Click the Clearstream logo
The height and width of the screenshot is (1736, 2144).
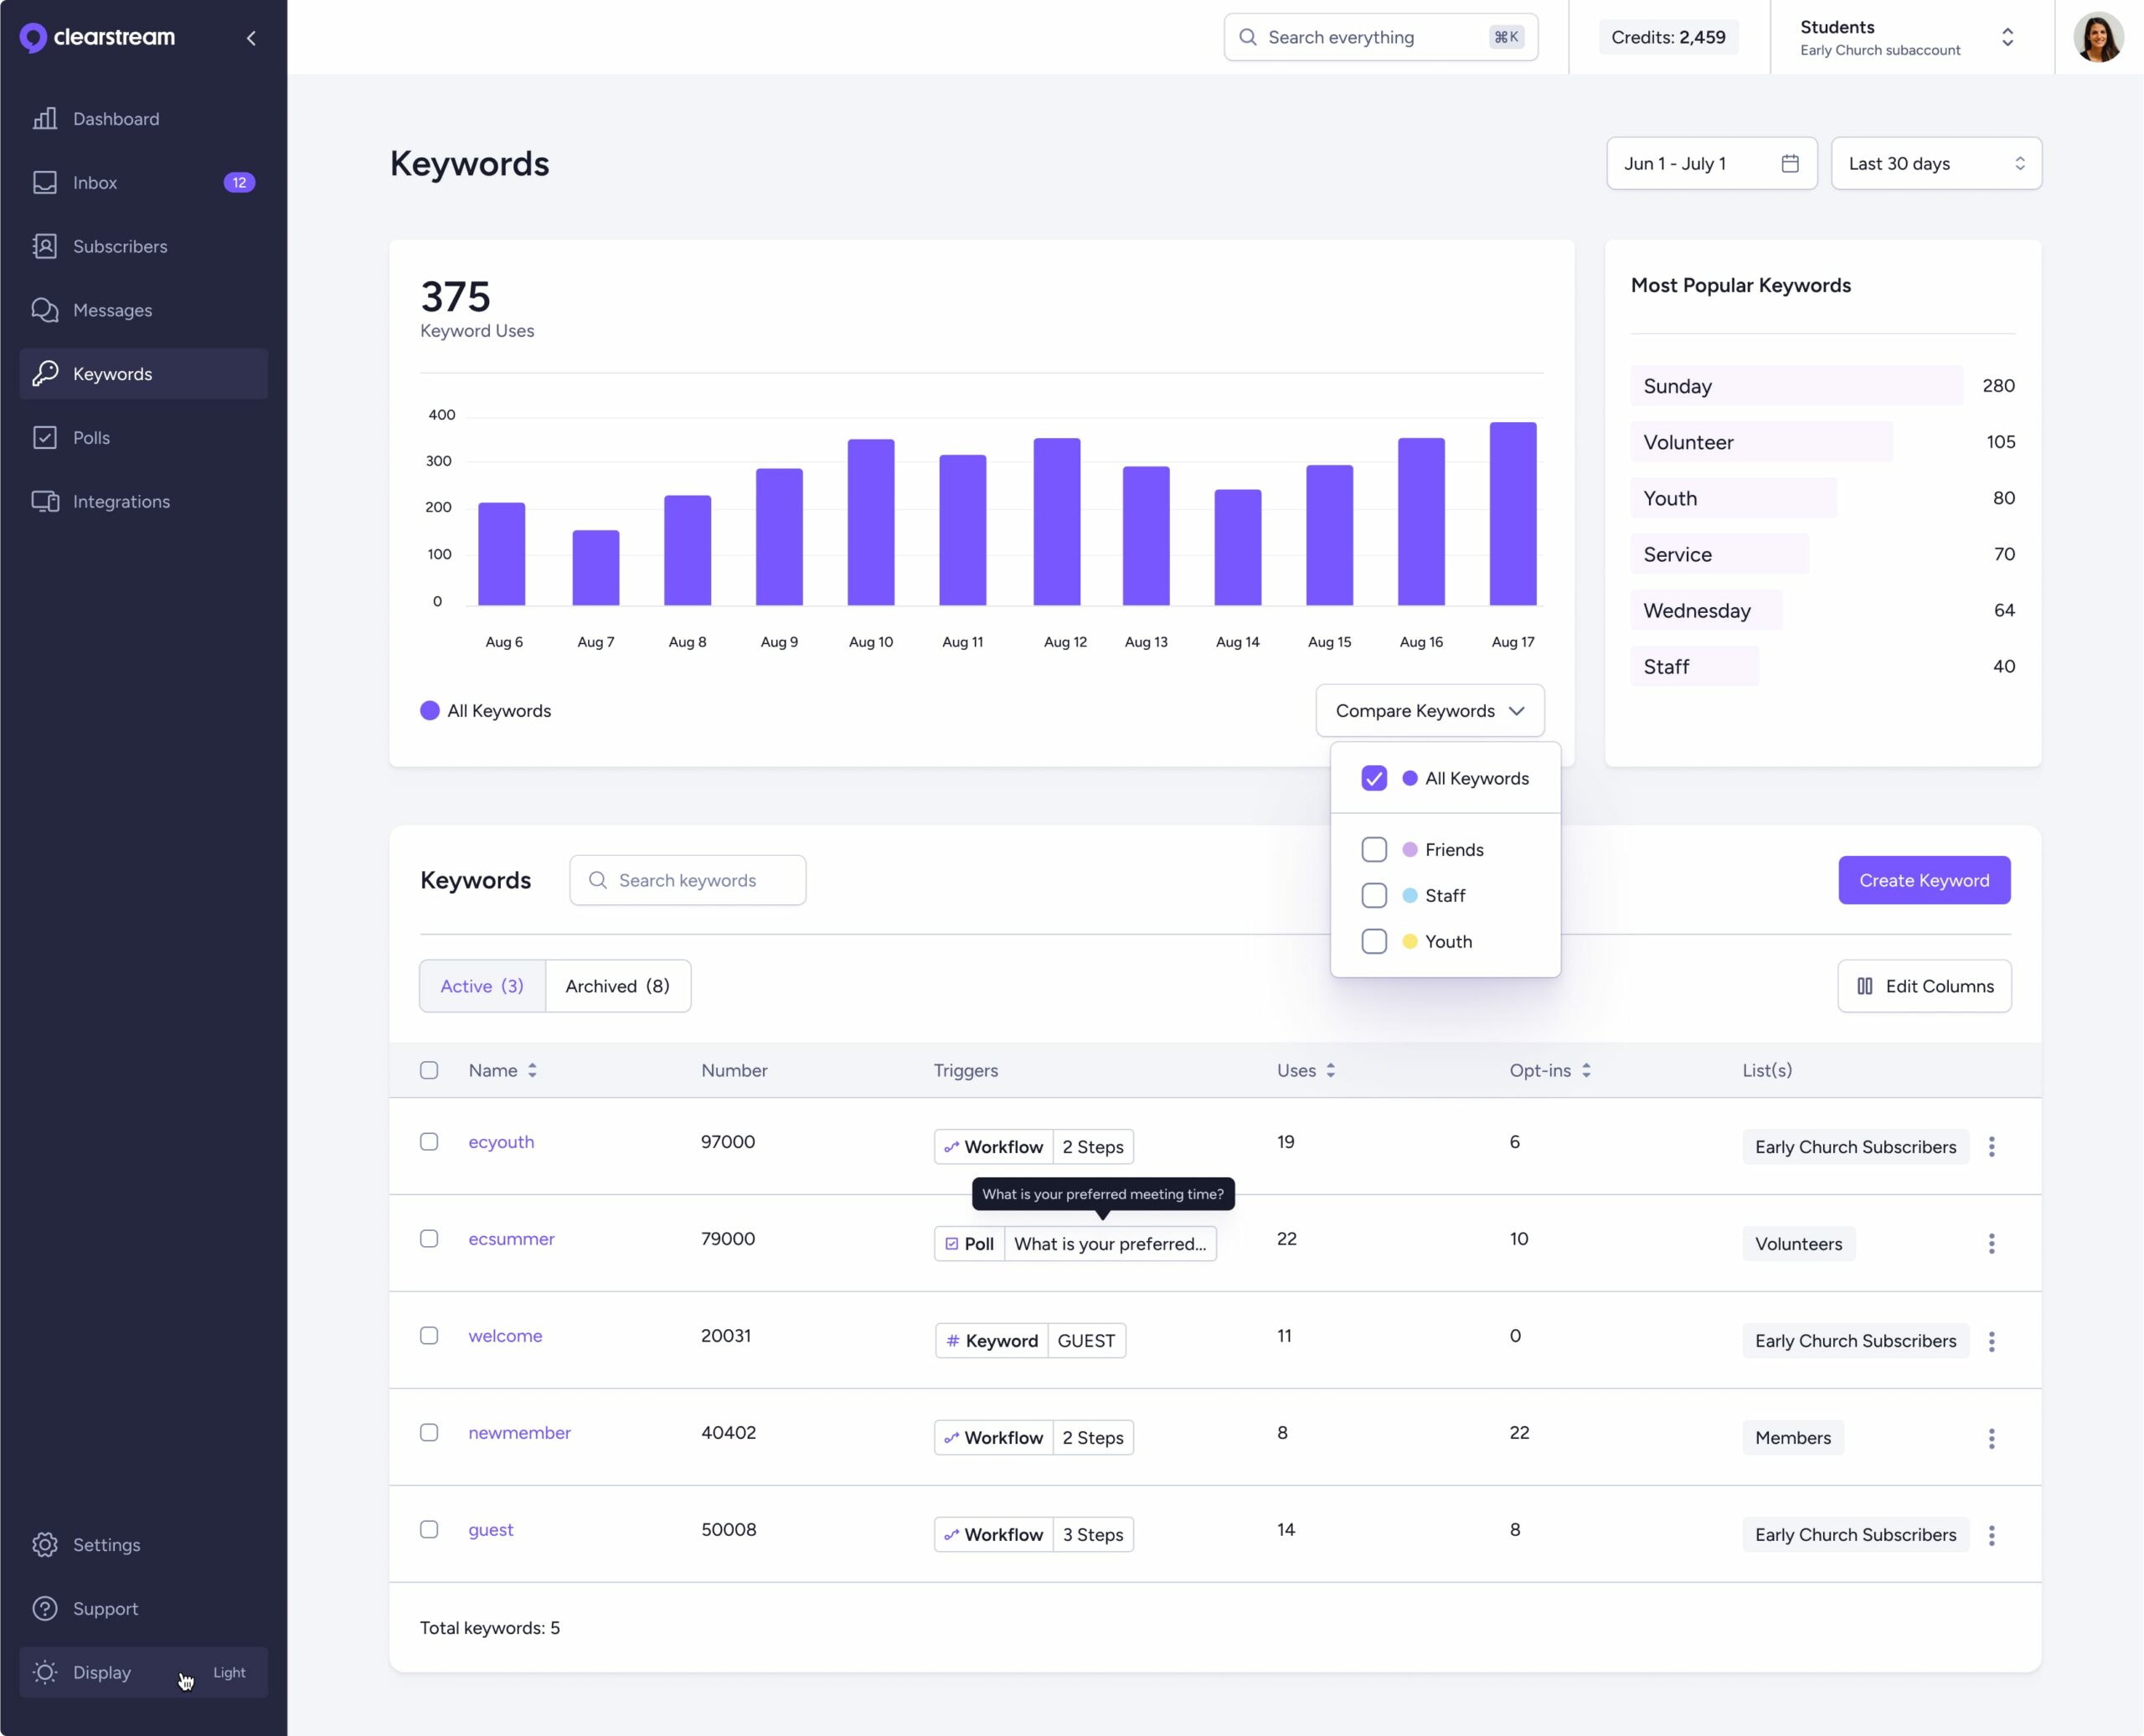[97, 37]
